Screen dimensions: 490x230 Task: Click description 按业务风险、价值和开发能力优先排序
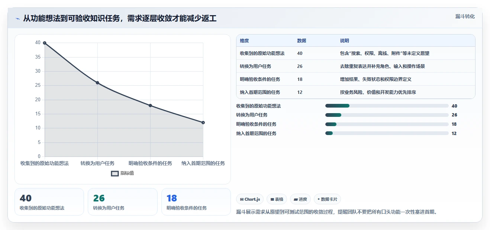(x=378, y=92)
